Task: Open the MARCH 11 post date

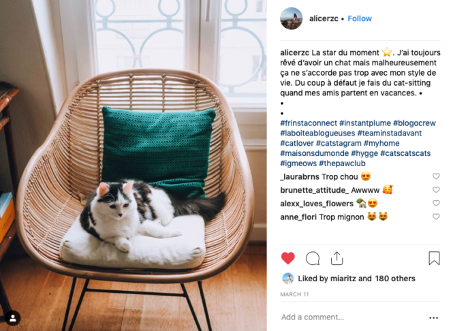Action: point(294,294)
